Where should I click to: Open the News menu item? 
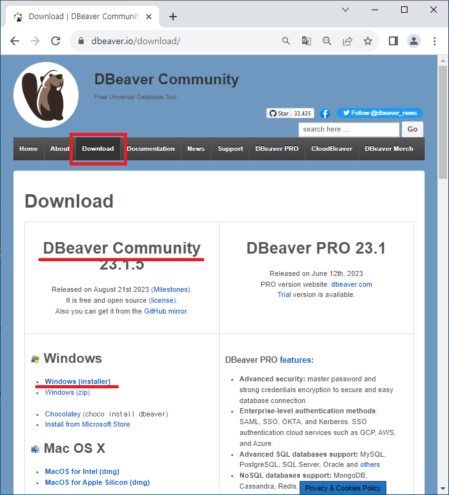196,149
